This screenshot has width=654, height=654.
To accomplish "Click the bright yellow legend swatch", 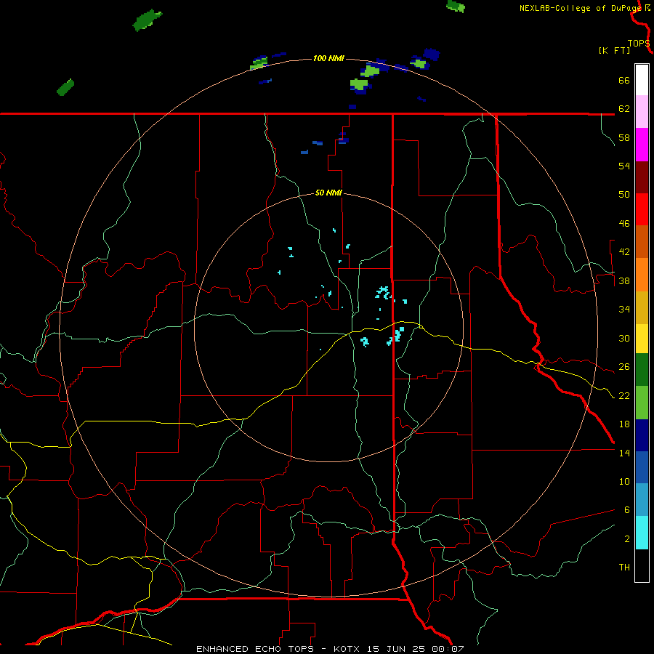I will 642,339.
